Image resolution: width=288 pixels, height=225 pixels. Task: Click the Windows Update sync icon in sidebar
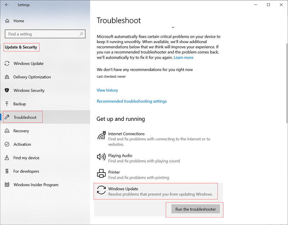click(7, 63)
